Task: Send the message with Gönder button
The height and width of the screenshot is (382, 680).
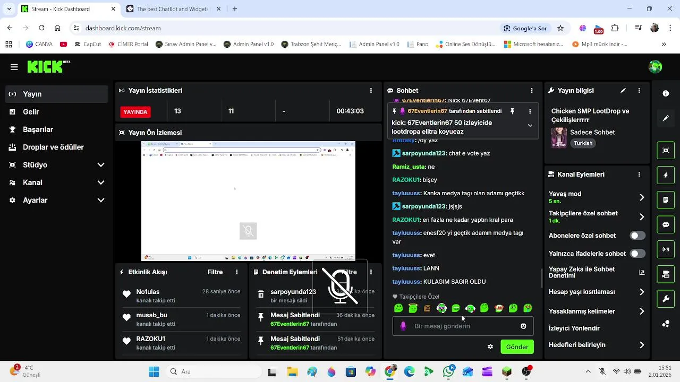Action: point(517,347)
